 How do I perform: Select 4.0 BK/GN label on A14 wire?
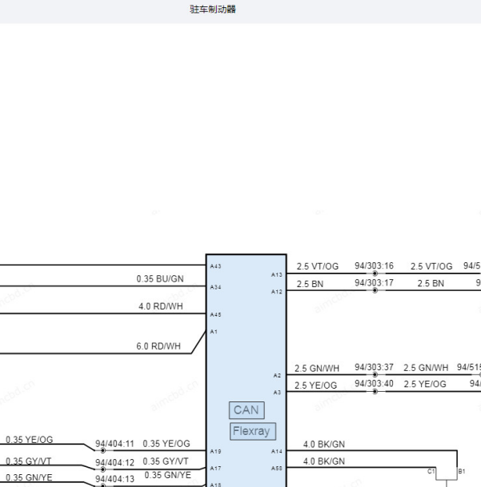pyautogui.click(x=324, y=445)
